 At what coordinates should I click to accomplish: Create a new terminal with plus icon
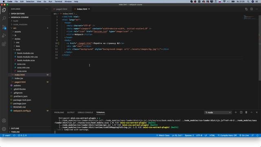click(236, 113)
